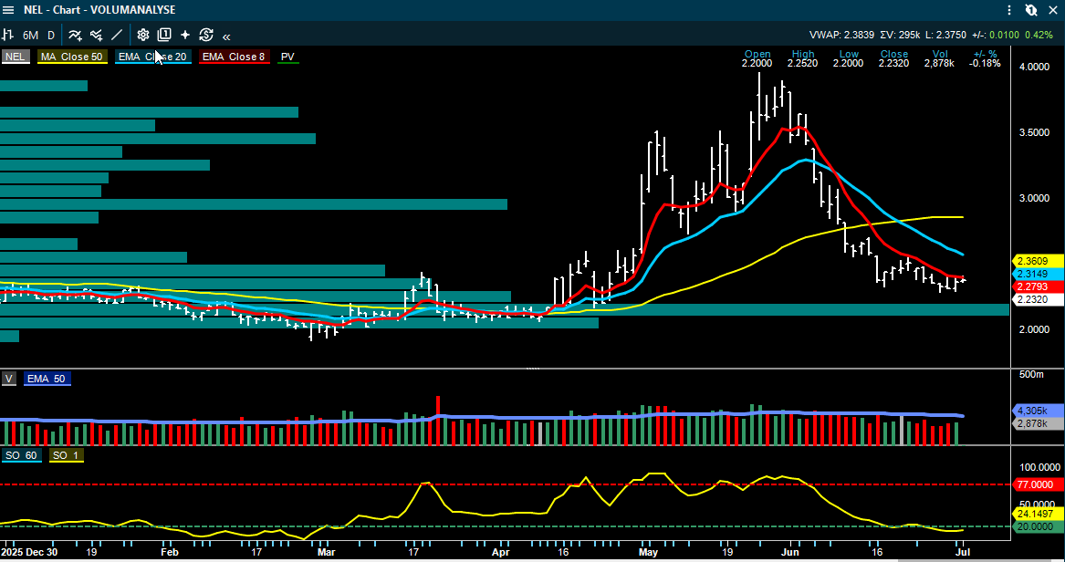Click the VWAP: 2.3839 readout
The height and width of the screenshot is (562, 1065).
(x=842, y=36)
